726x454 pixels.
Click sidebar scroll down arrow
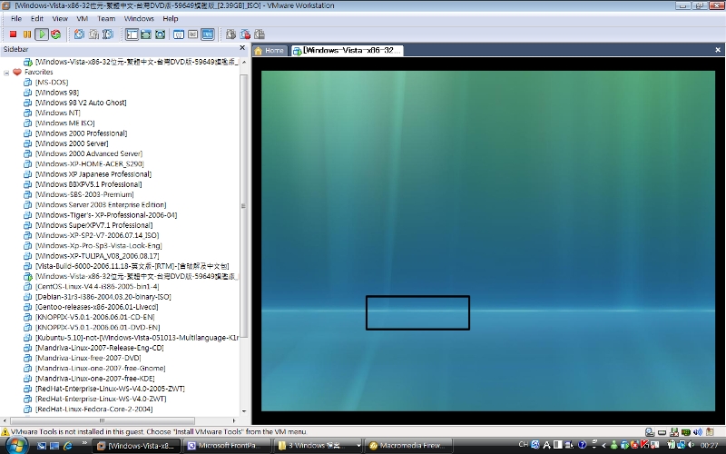pos(244,411)
